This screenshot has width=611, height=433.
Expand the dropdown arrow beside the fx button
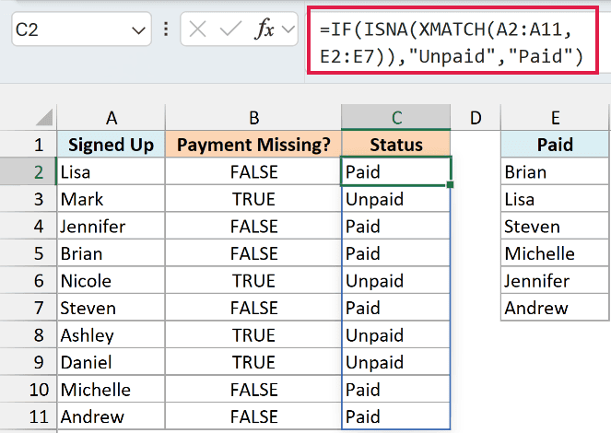[x=288, y=29]
